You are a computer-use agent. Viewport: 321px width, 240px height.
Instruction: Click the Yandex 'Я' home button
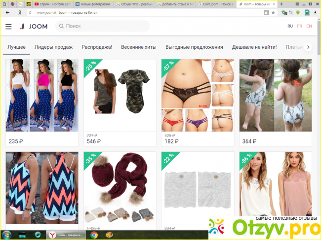tap(19, 12)
